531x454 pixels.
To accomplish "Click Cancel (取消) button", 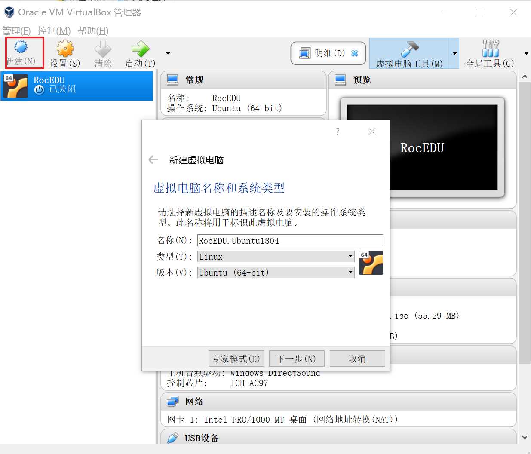I will click(357, 359).
